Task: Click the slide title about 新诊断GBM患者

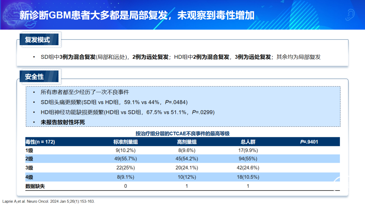Action: pos(137,15)
